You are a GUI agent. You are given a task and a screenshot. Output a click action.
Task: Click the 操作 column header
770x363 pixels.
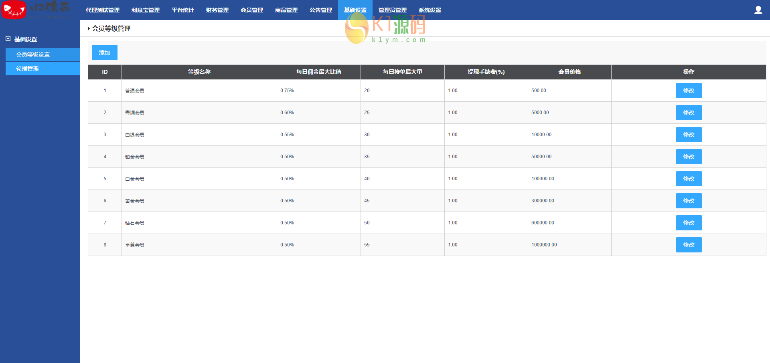tap(689, 72)
